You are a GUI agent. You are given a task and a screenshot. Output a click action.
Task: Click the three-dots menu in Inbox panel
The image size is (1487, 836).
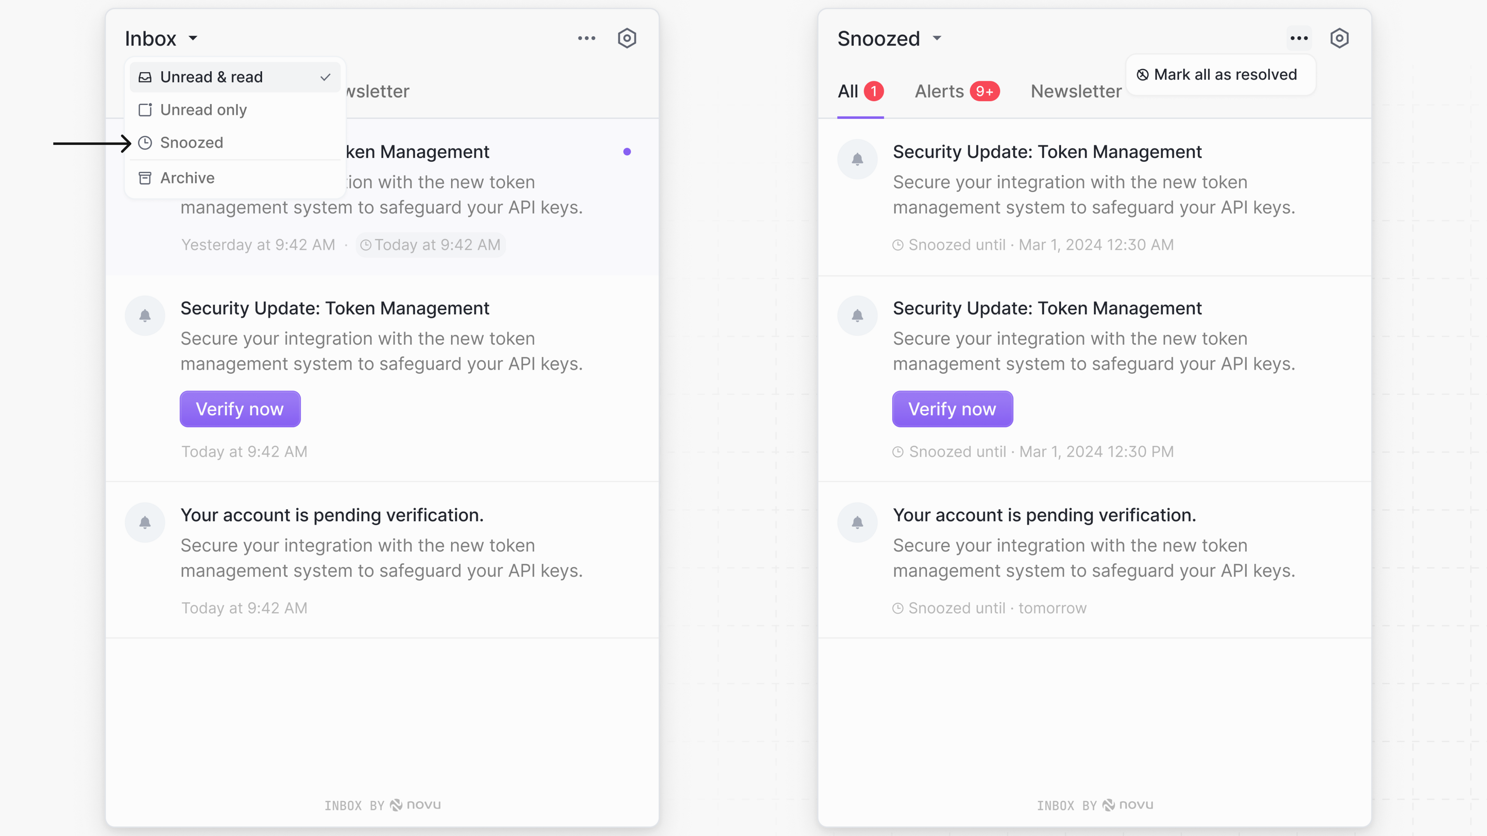(x=587, y=38)
